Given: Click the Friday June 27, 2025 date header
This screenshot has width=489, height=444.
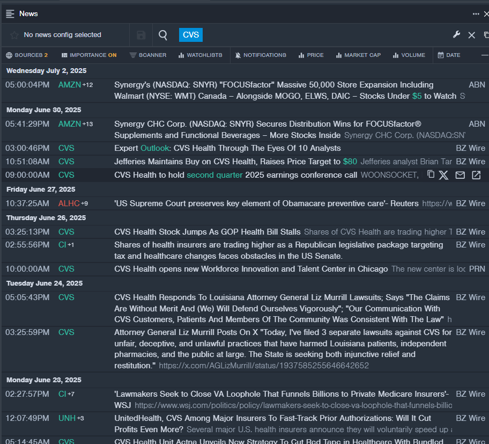Looking at the screenshot, I should pos(41,190).
